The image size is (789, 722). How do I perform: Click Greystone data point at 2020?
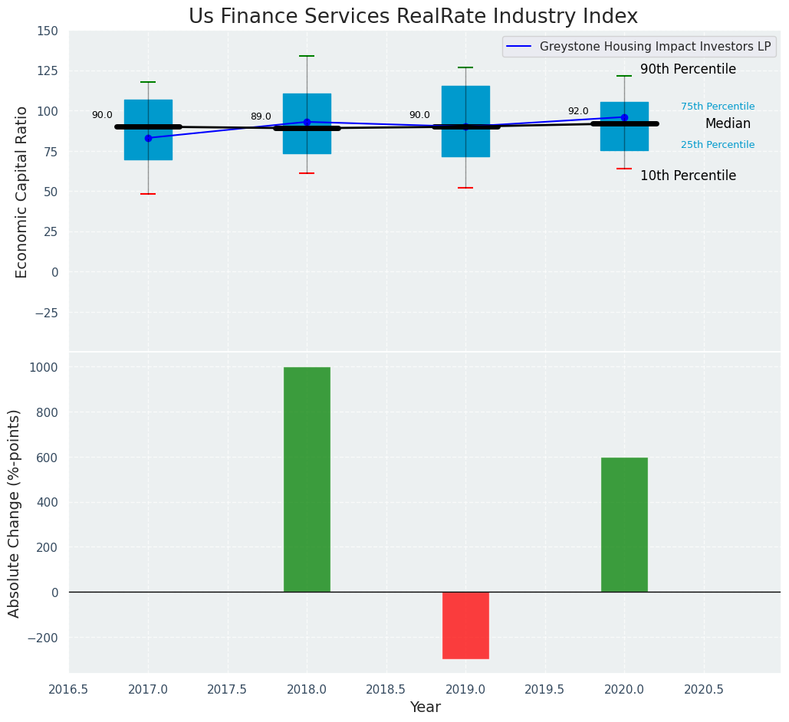624,117
